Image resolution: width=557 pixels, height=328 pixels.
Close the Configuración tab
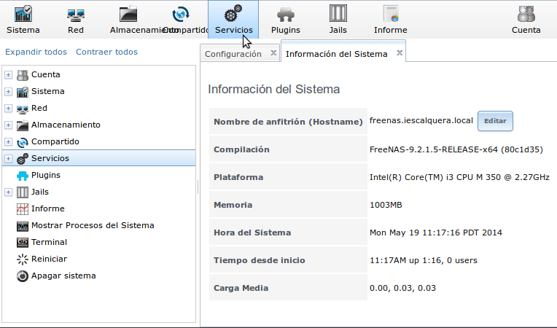[273, 53]
